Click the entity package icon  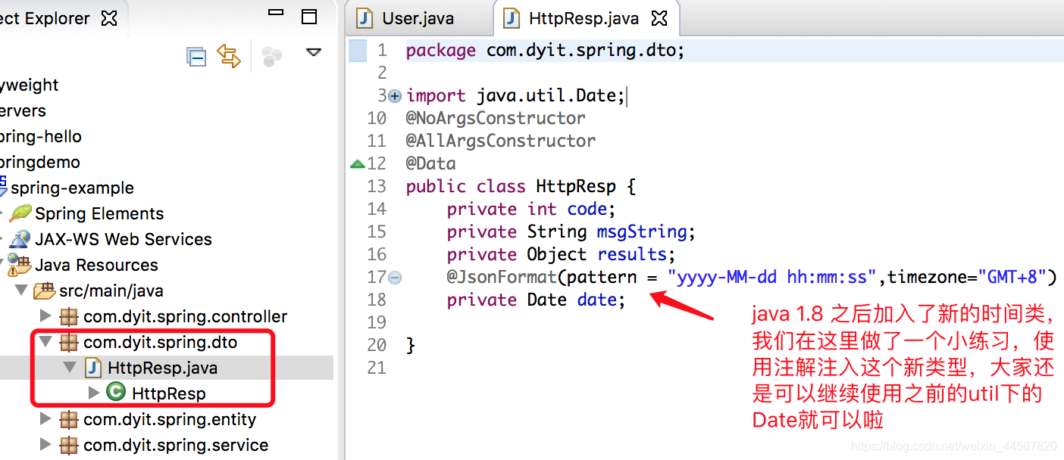(x=69, y=419)
